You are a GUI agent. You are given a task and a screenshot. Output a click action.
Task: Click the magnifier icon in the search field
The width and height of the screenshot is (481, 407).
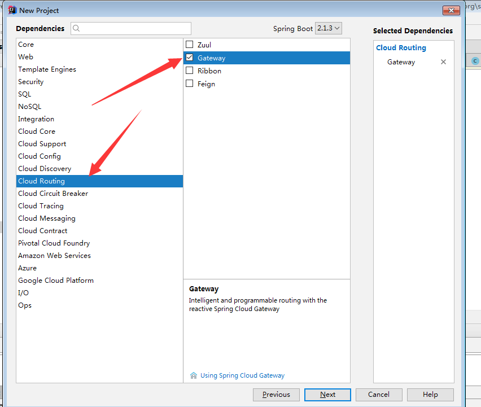click(75, 28)
